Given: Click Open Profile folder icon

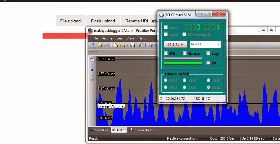Looking at the screenshot, I should click(x=123, y=45).
